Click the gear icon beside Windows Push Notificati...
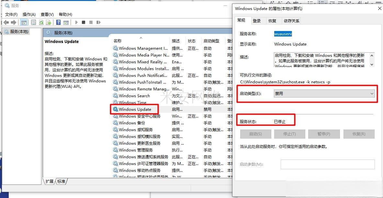Image resolution: width=383 pixels, height=198 pixels. pos(115,76)
